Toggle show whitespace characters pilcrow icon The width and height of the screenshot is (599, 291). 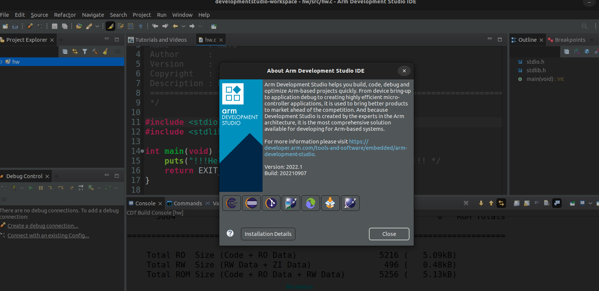[141, 26]
